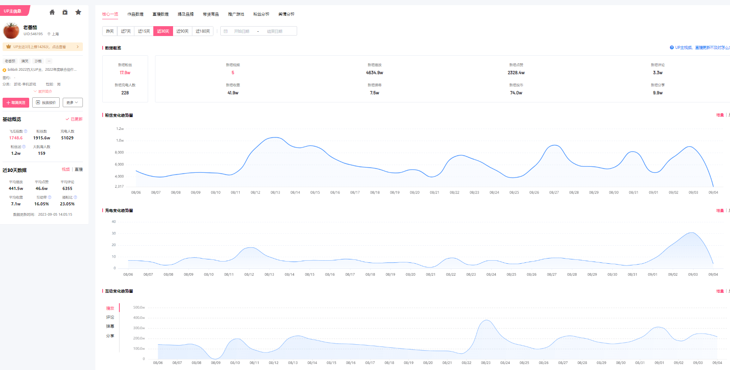Viewport: 730px width, 370px height.
Task: Click the 取消关注 button
Action: tap(16, 102)
